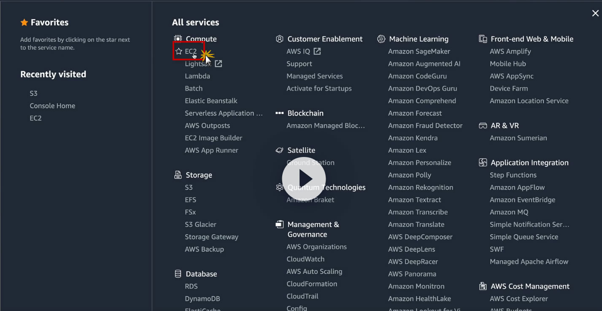Open AWS Cost Explorer

tap(519, 299)
